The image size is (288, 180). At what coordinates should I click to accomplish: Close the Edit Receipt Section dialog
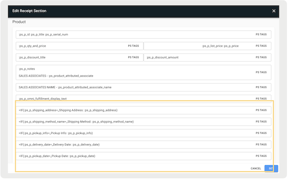tap(274, 11)
